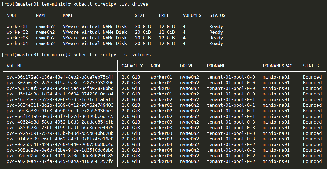Click the PODNAME column header
Viewport: 327px width, 169px height.
(216, 66)
